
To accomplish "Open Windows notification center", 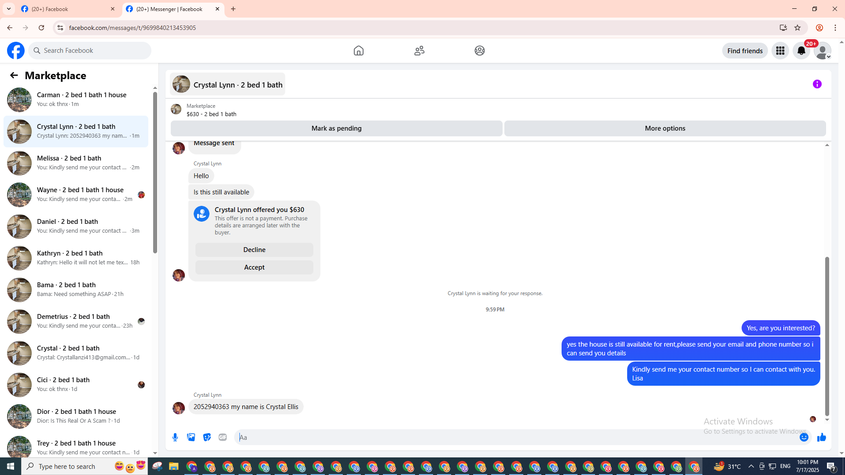I will 831,466.
